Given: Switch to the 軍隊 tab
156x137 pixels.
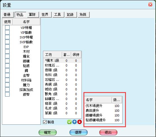Looking at the screenshot, I should point(32,15).
